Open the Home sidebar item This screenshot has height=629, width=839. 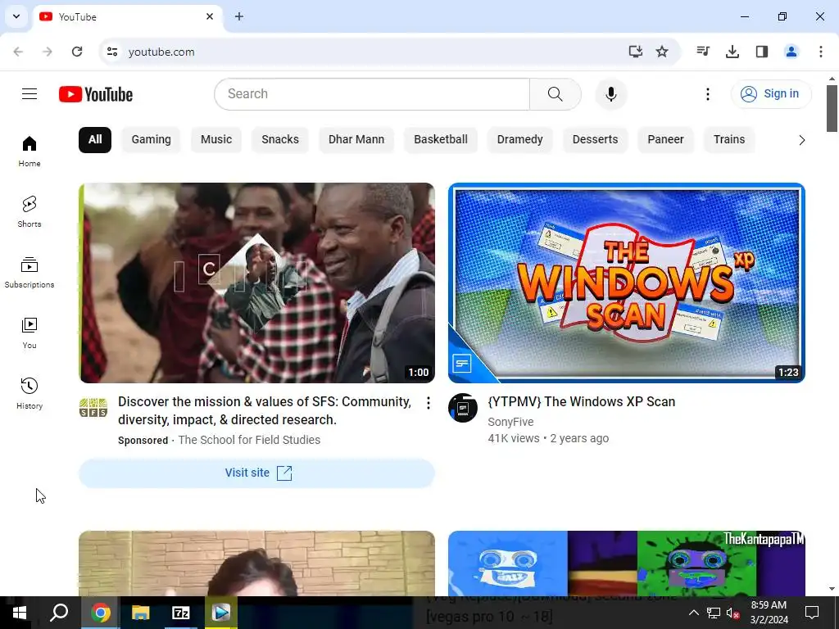[29, 151]
